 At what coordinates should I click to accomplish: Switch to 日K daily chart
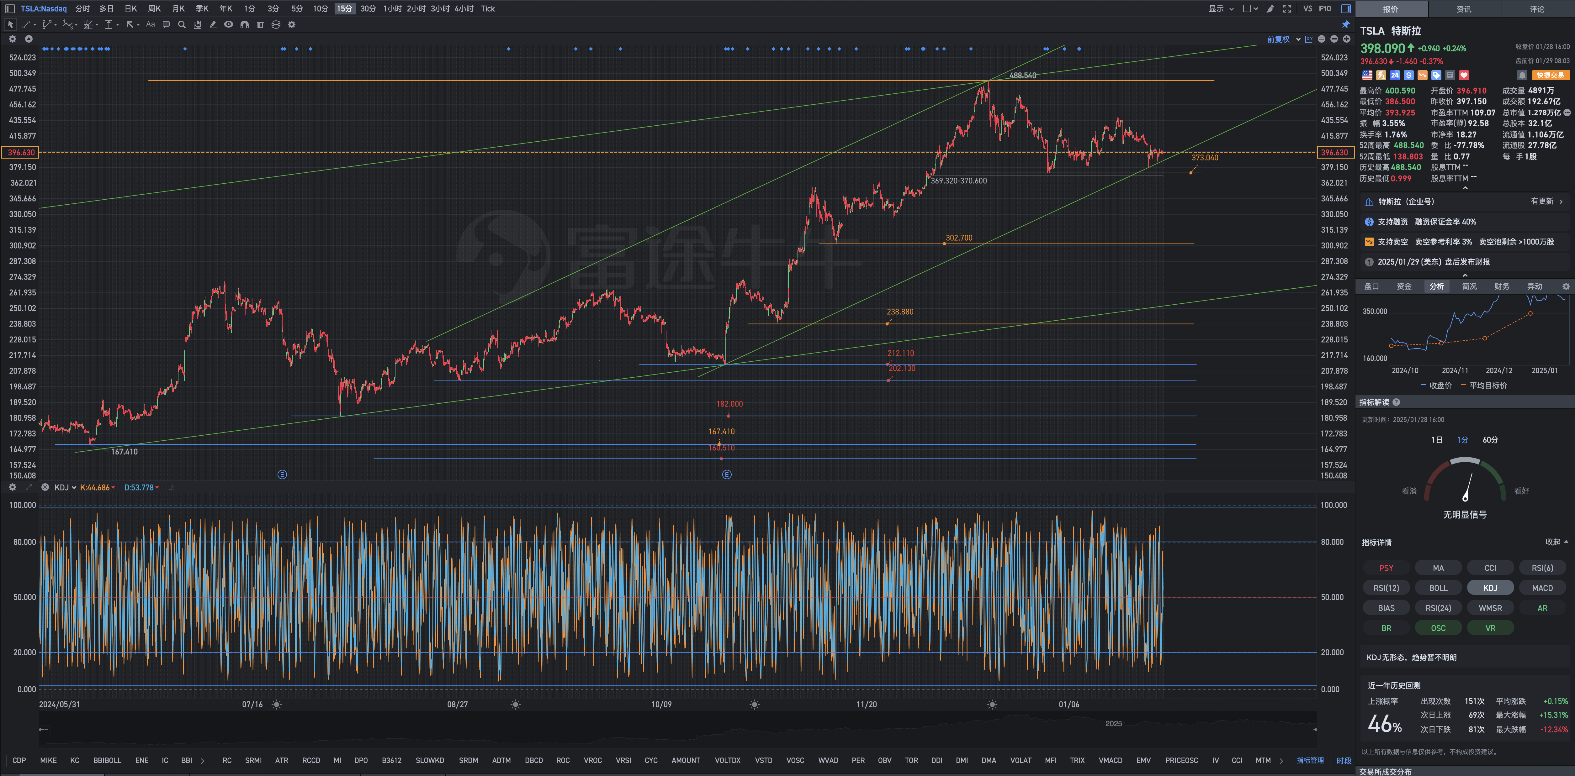click(x=131, y=8)
